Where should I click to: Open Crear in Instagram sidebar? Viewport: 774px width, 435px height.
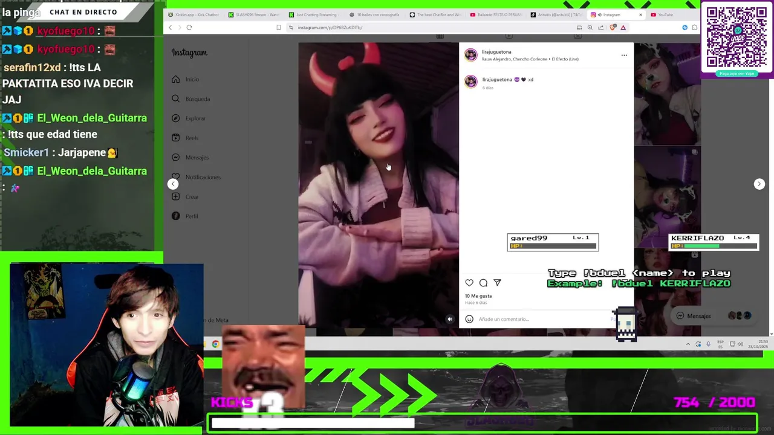[185, 197]
